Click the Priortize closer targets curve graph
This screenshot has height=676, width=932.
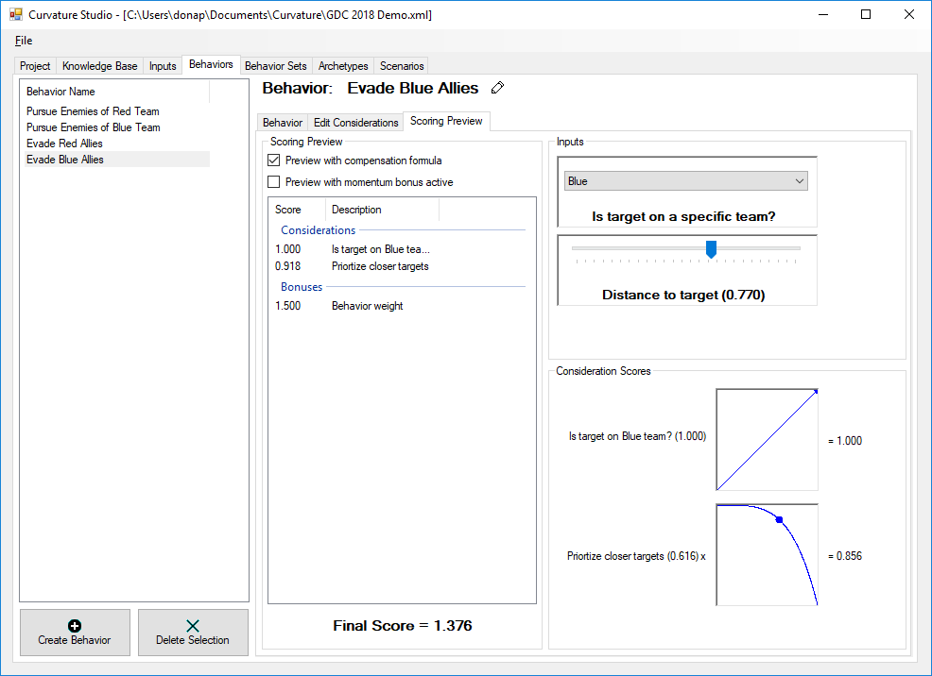(767, 555)
